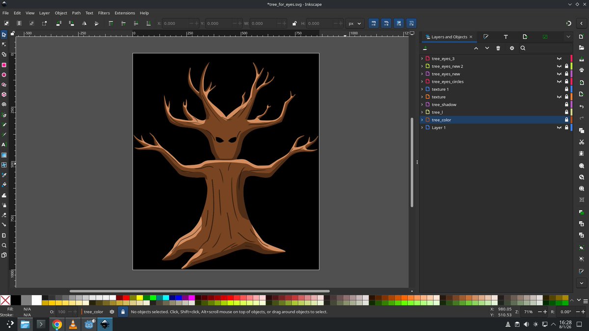The width and height of the screenshot is (589, 331).
Task: Unlock the tree_color layer
Action: click(566, 120)
